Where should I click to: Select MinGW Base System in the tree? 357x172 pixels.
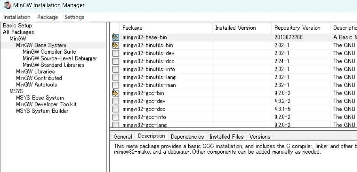[x=41, y=45]
